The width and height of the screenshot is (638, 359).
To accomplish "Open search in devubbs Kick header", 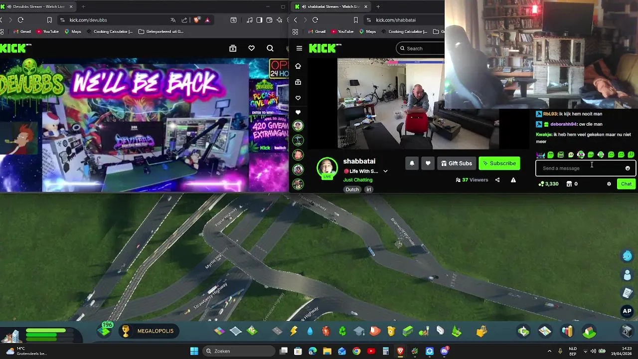I will click(270, 48).
